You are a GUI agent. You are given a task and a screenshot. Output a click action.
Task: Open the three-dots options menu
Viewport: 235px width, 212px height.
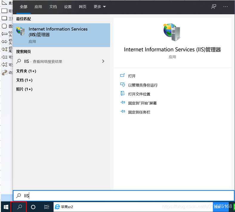tap(225, 7)
